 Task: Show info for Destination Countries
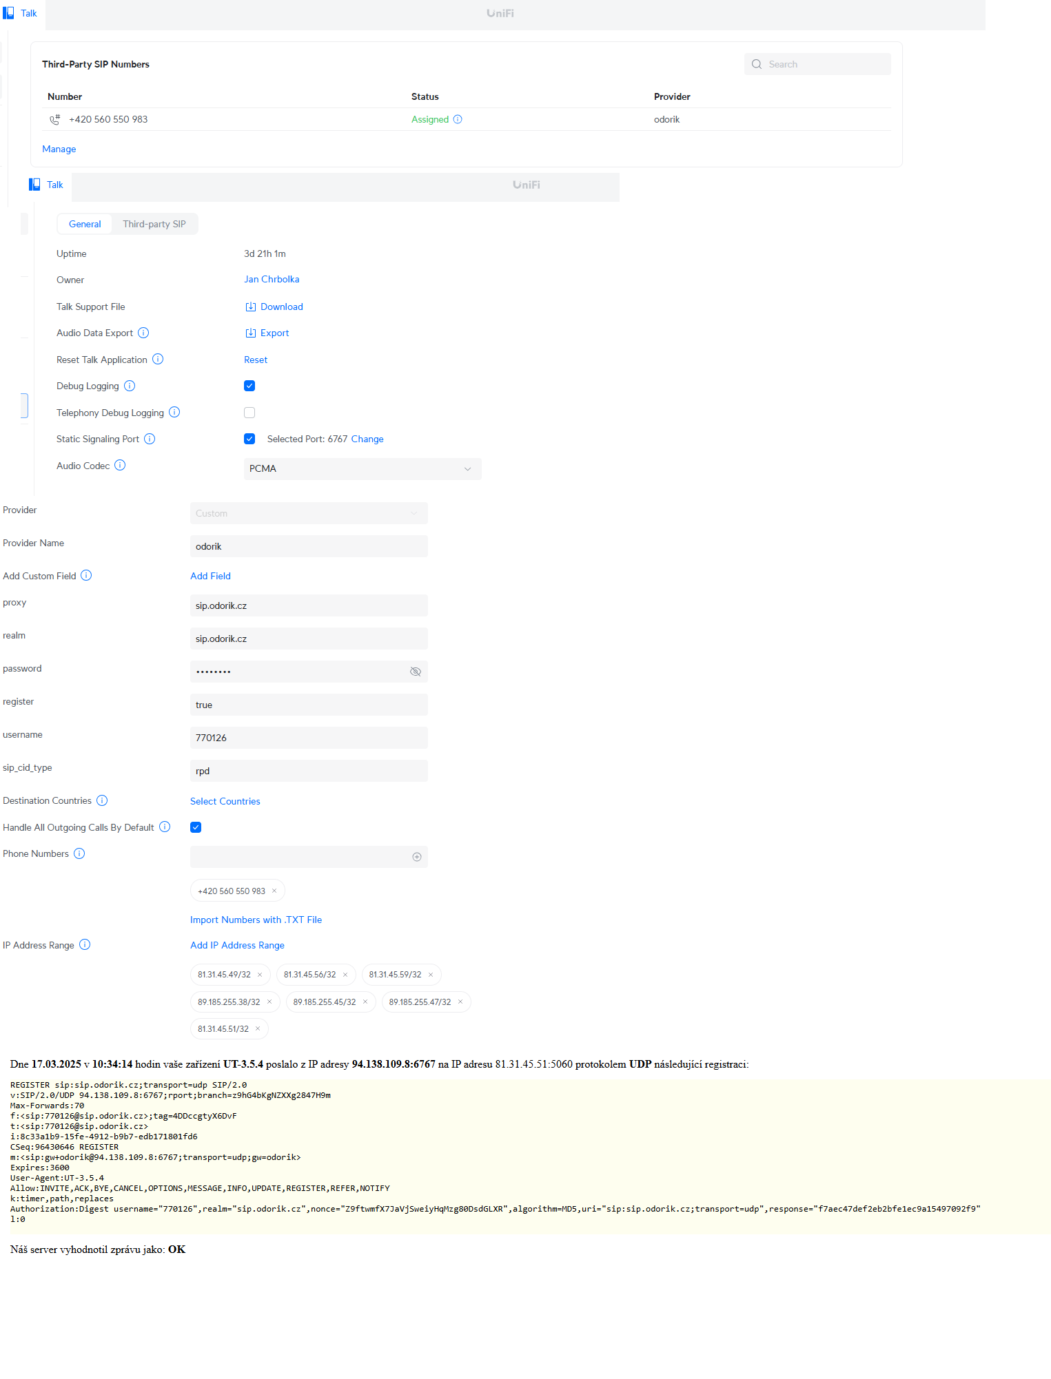click(102, 800)
